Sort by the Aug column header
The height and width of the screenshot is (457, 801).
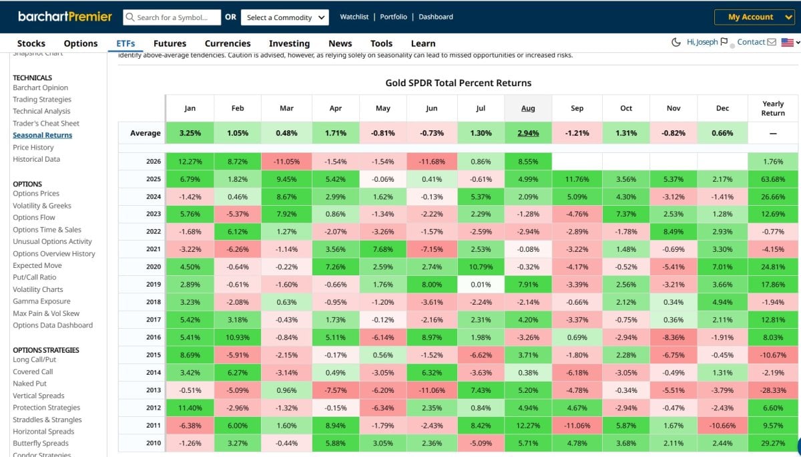click(x=528, y=108)
